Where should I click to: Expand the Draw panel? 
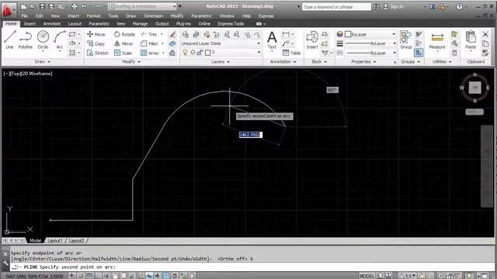click(43, 62)
